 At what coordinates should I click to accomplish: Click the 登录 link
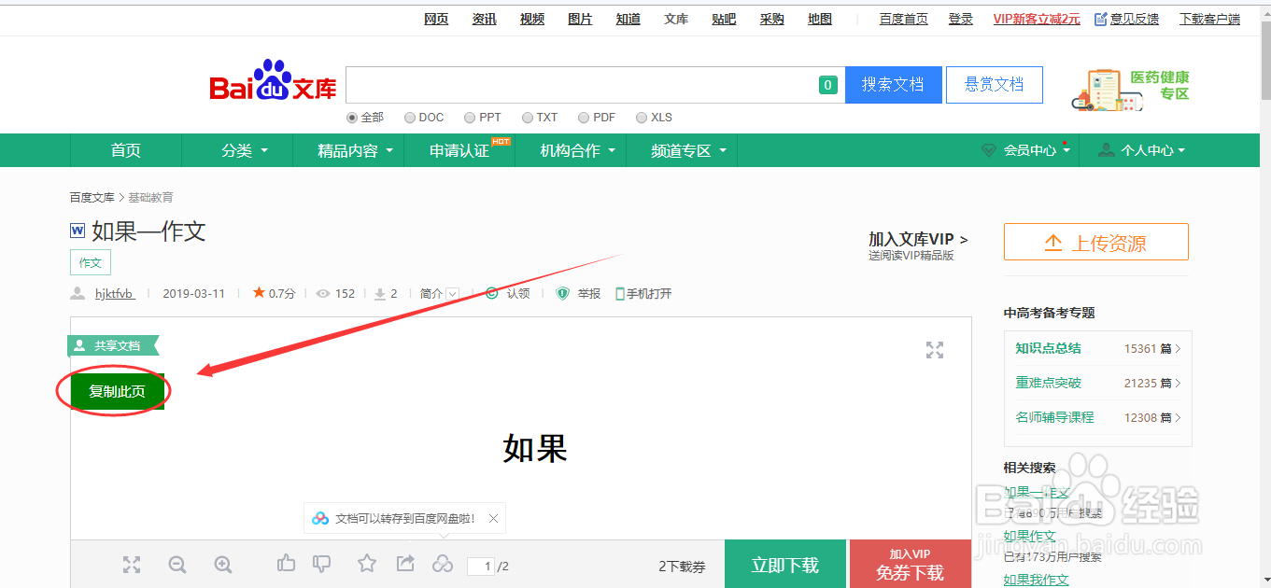pyautogui.click(x=961, y=19)
